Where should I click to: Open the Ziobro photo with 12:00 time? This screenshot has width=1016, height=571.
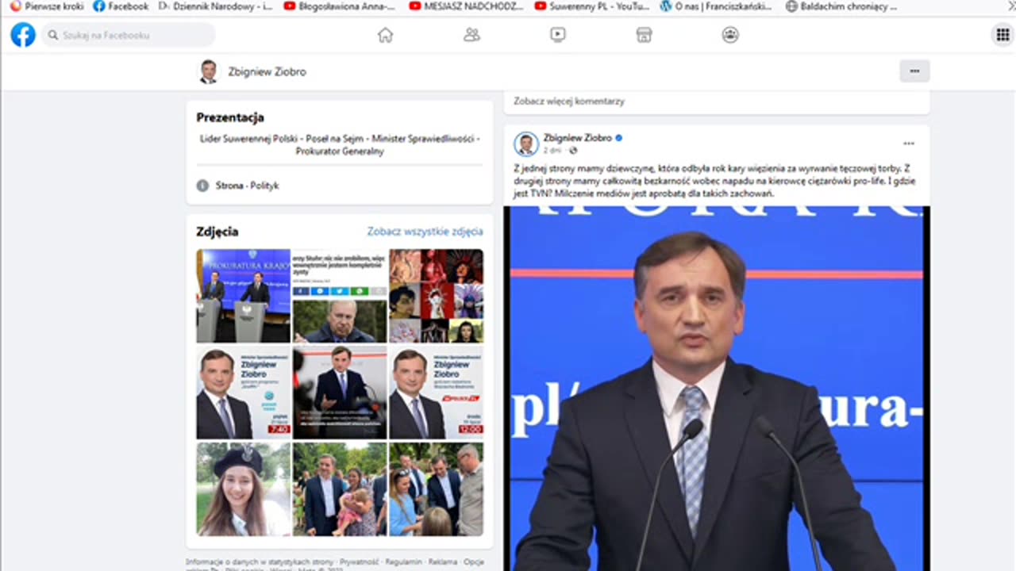[436, 393]
